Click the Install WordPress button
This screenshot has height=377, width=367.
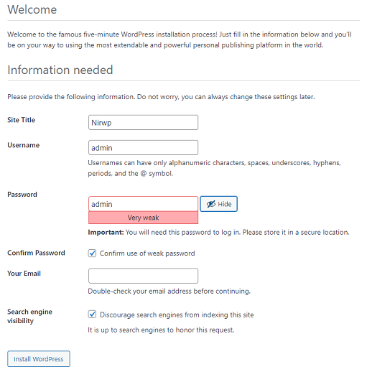click(x=39, y=359)
